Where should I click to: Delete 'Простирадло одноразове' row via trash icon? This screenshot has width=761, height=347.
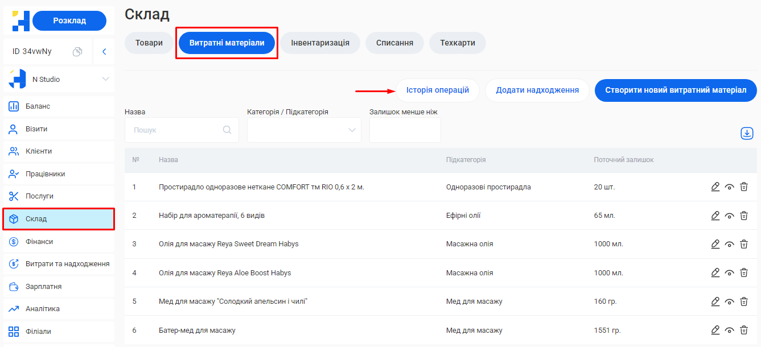[x=744, y=186]
